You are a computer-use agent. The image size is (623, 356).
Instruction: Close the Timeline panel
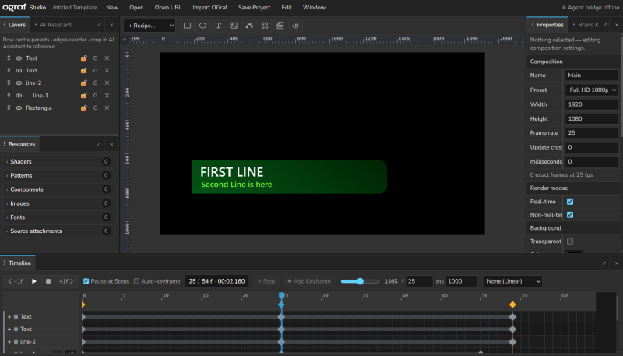(617, 263)
